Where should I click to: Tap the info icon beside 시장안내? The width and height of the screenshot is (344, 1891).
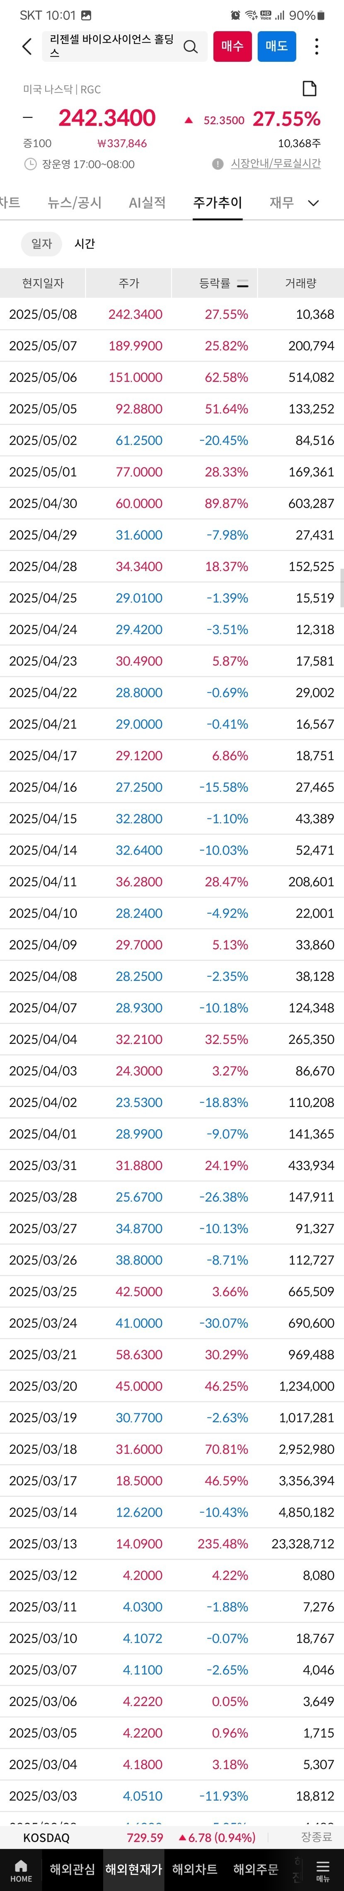coord(217,164)
